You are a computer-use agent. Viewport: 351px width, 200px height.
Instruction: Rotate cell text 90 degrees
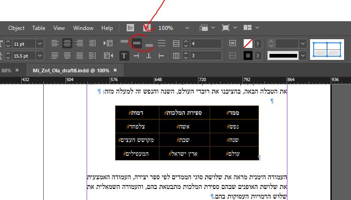(136, 56)
